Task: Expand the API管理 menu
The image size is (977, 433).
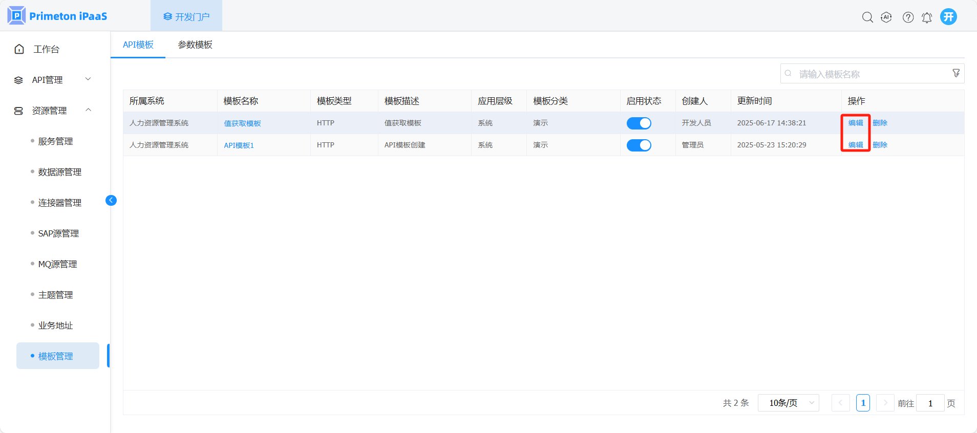Action: [x=52, y=80]
